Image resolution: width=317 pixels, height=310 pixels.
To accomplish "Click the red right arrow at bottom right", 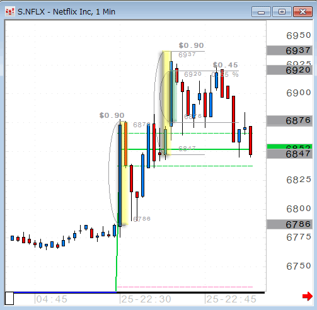I will click(x=308, y=296).
